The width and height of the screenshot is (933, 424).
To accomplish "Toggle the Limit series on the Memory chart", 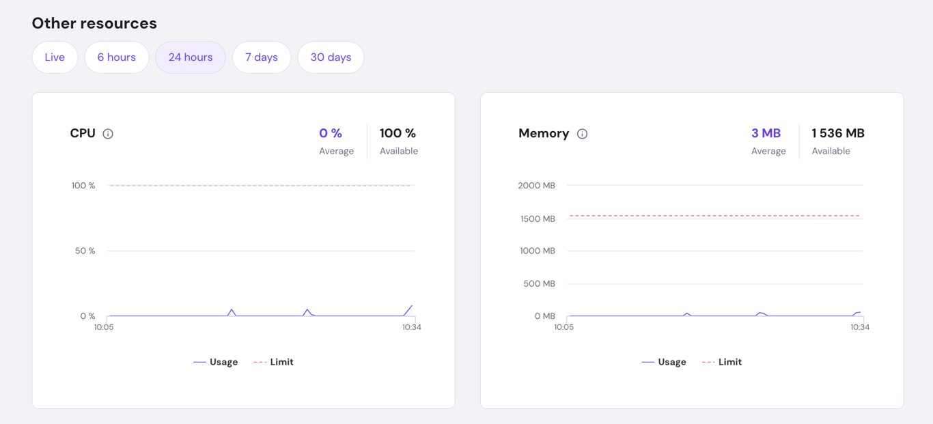I will coord(721,361).
